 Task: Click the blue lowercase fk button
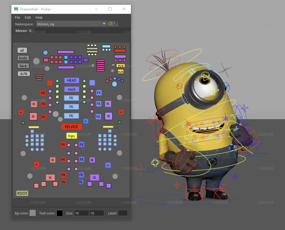81,182
